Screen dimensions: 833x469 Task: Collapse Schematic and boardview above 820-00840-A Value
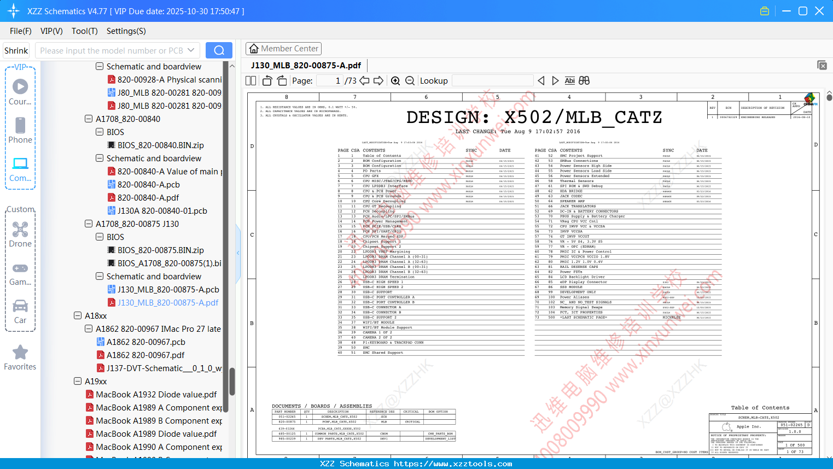100,158
